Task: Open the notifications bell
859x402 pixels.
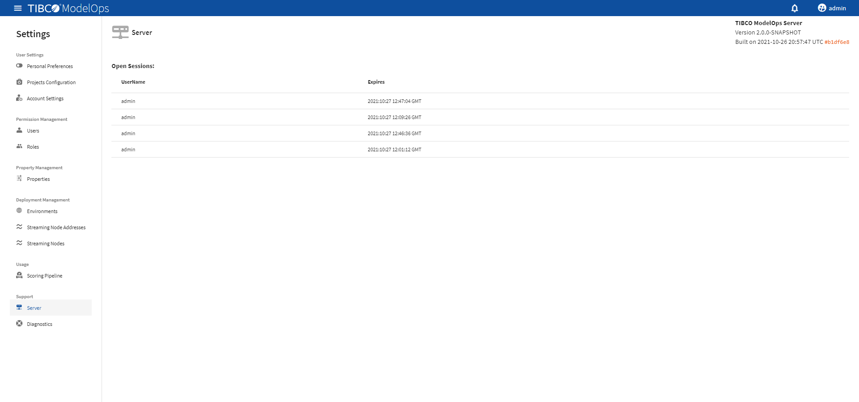Action: click(x=795, y=8)
